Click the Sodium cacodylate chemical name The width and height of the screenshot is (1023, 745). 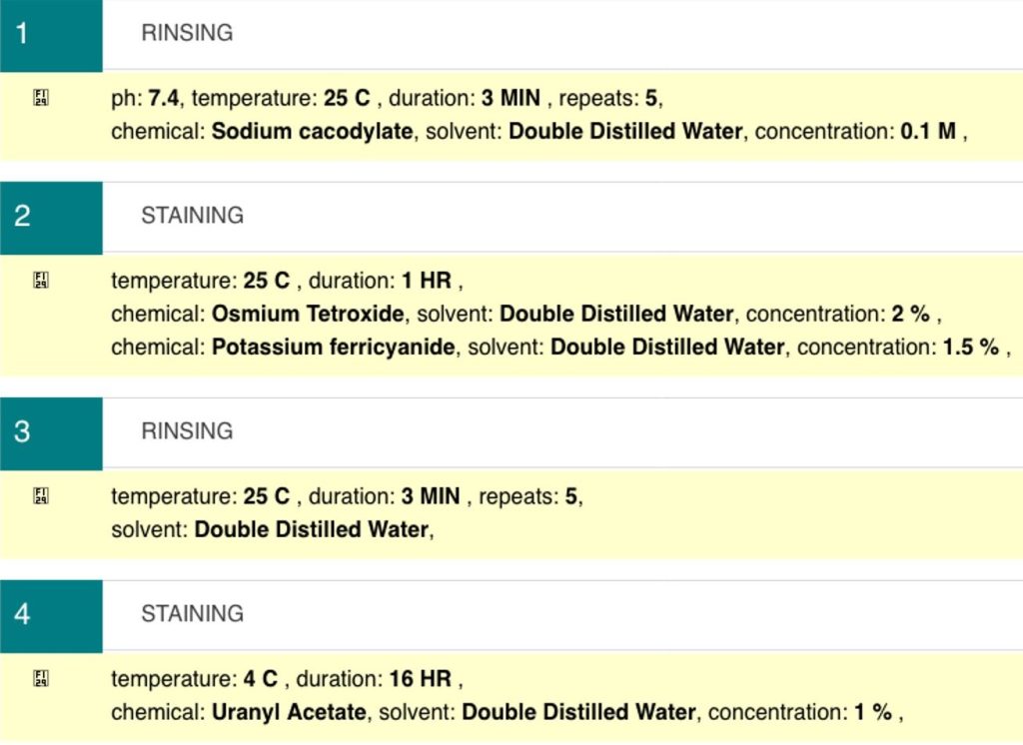tap(312, 131)
